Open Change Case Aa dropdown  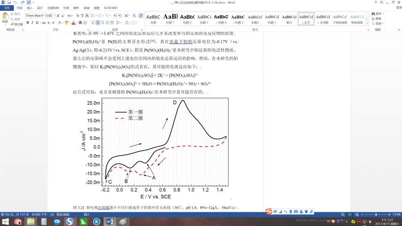70,16
